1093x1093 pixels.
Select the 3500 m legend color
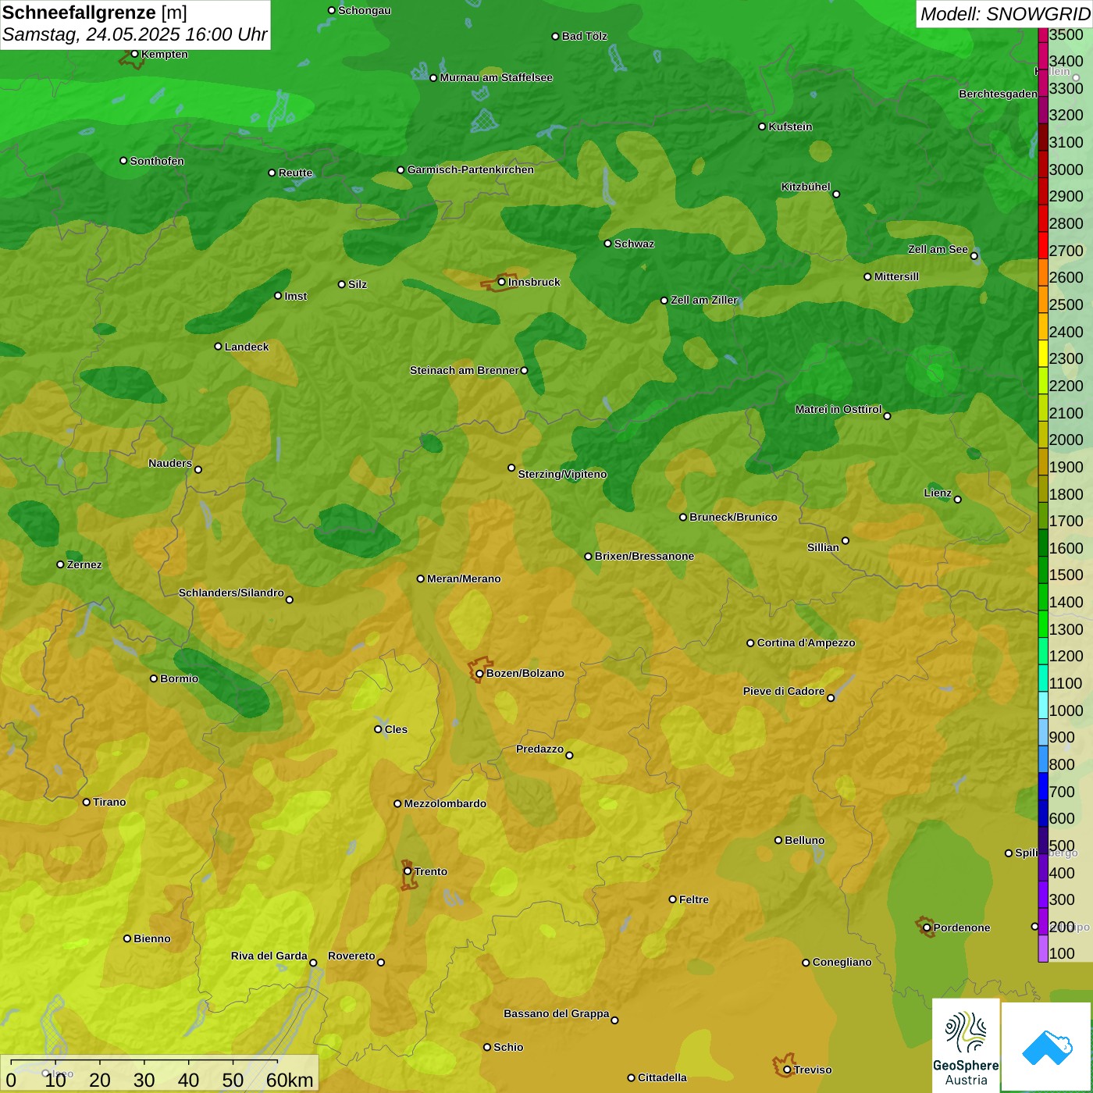(x=1043, y=35)
